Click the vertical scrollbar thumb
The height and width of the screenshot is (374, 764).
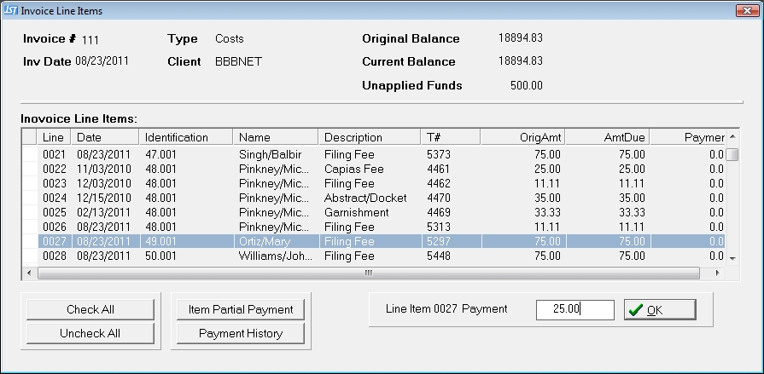[732, 155]
